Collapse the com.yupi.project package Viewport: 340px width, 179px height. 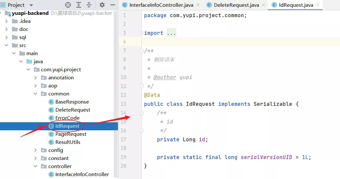(28, 69)
